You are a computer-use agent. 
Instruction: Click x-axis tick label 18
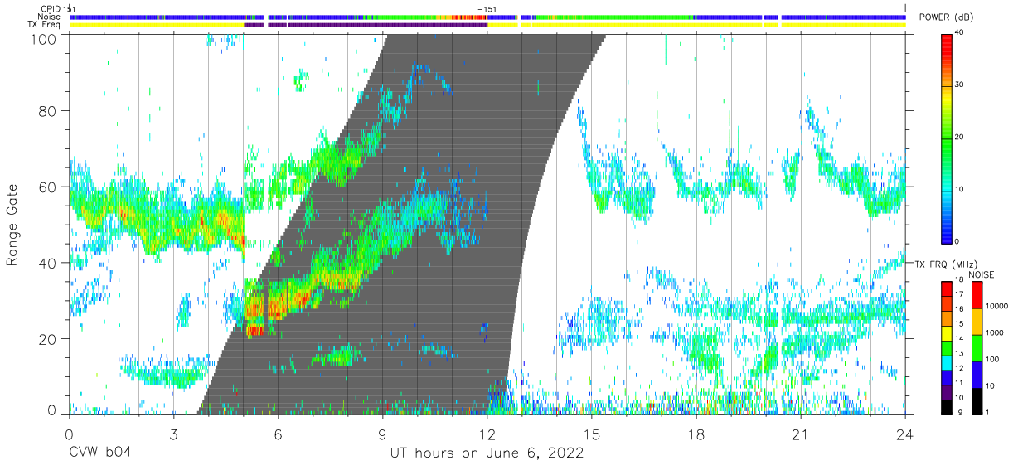point(696,434)
